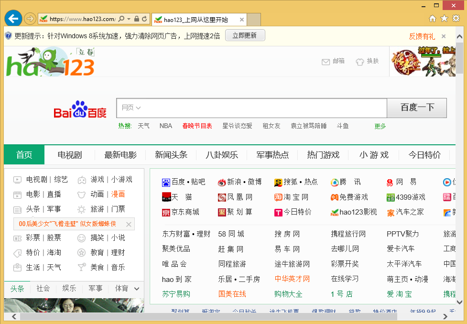Open browser settings gear icon

(x=456, y=19)
